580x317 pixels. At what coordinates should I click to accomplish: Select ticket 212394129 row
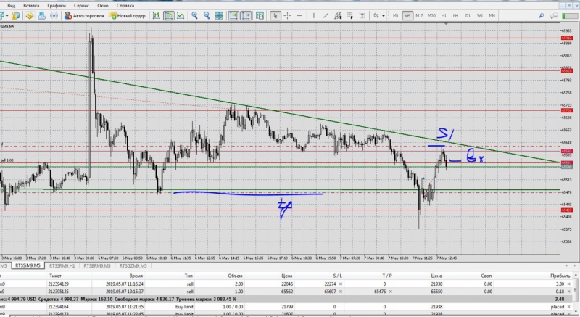[x=286, y=284]
